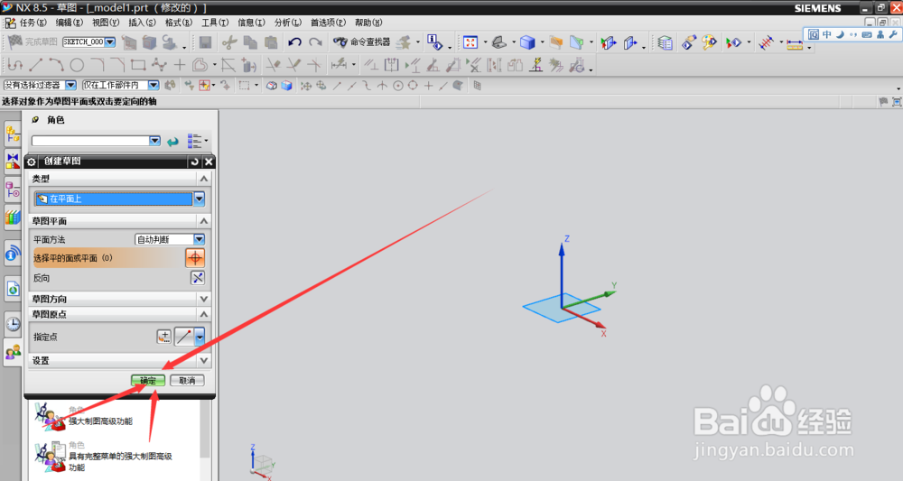Expand the 设置 section
The height and width of the screenshot is (481, 903).
click(x=204, y=360)
